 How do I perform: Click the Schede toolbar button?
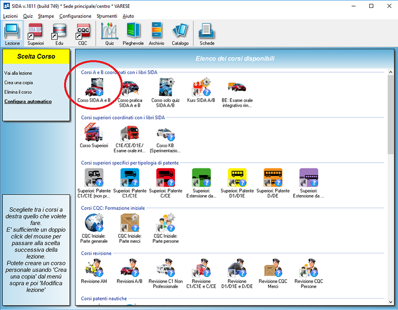[x=207, y=33]
